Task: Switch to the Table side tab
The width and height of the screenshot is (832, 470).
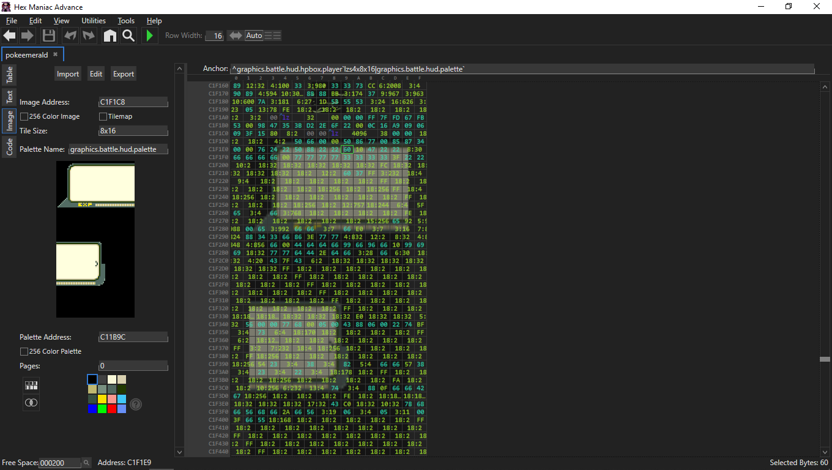Action: tap(10, 75)
